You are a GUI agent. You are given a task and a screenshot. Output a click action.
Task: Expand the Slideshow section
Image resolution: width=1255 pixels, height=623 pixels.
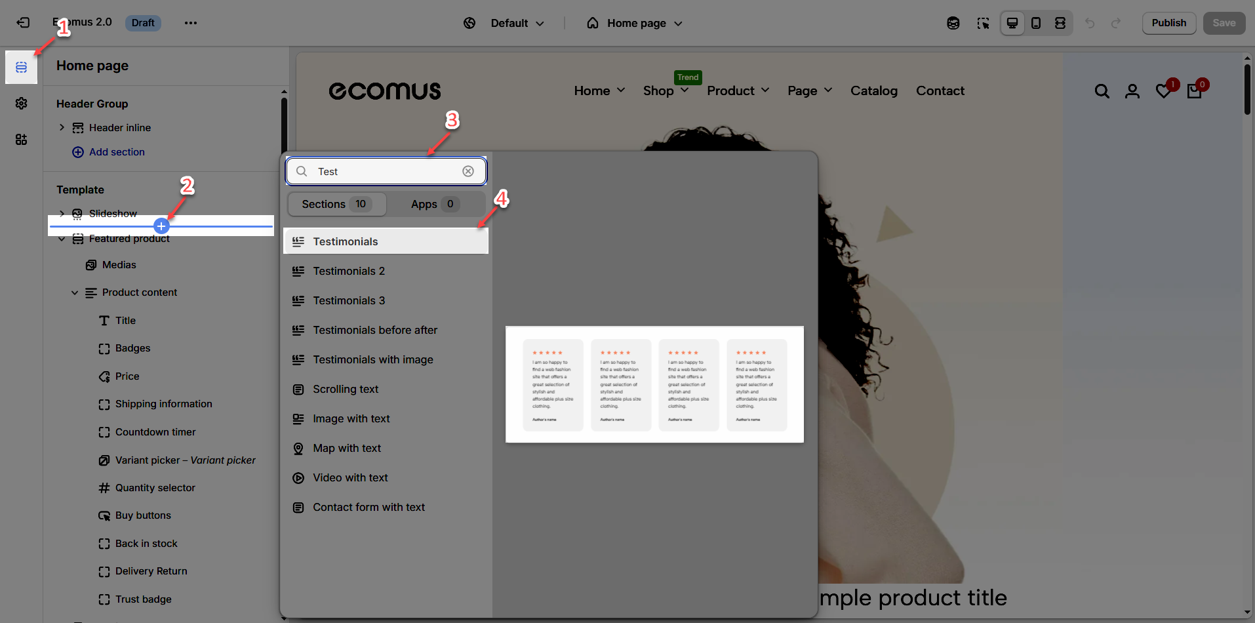point(62,213)
